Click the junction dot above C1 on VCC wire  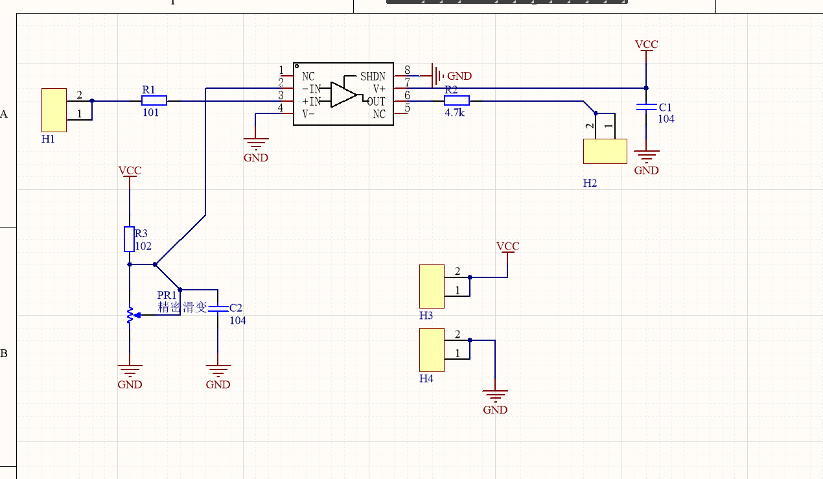pyautogui.click(x=646, y=88)
